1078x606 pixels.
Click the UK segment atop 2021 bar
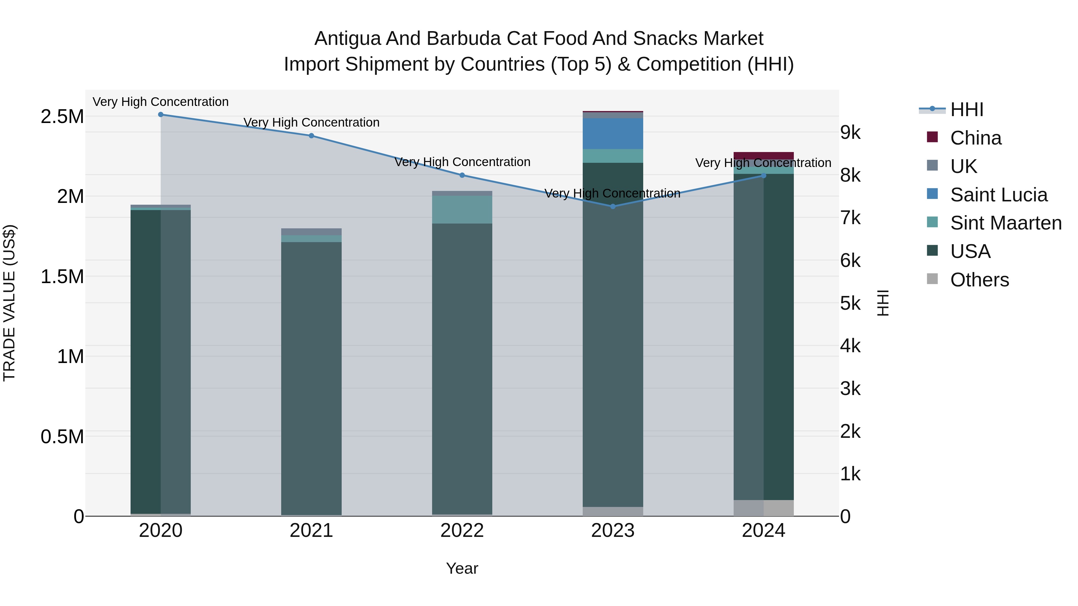(311, 232)
